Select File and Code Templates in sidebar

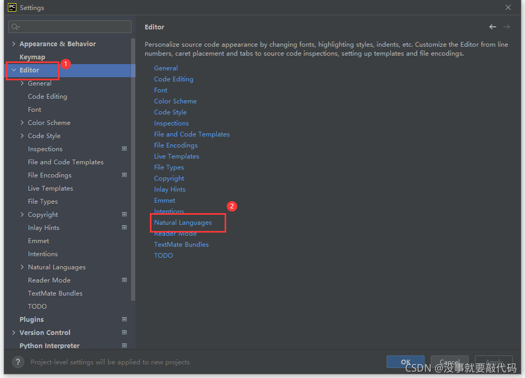pos(66,162)
